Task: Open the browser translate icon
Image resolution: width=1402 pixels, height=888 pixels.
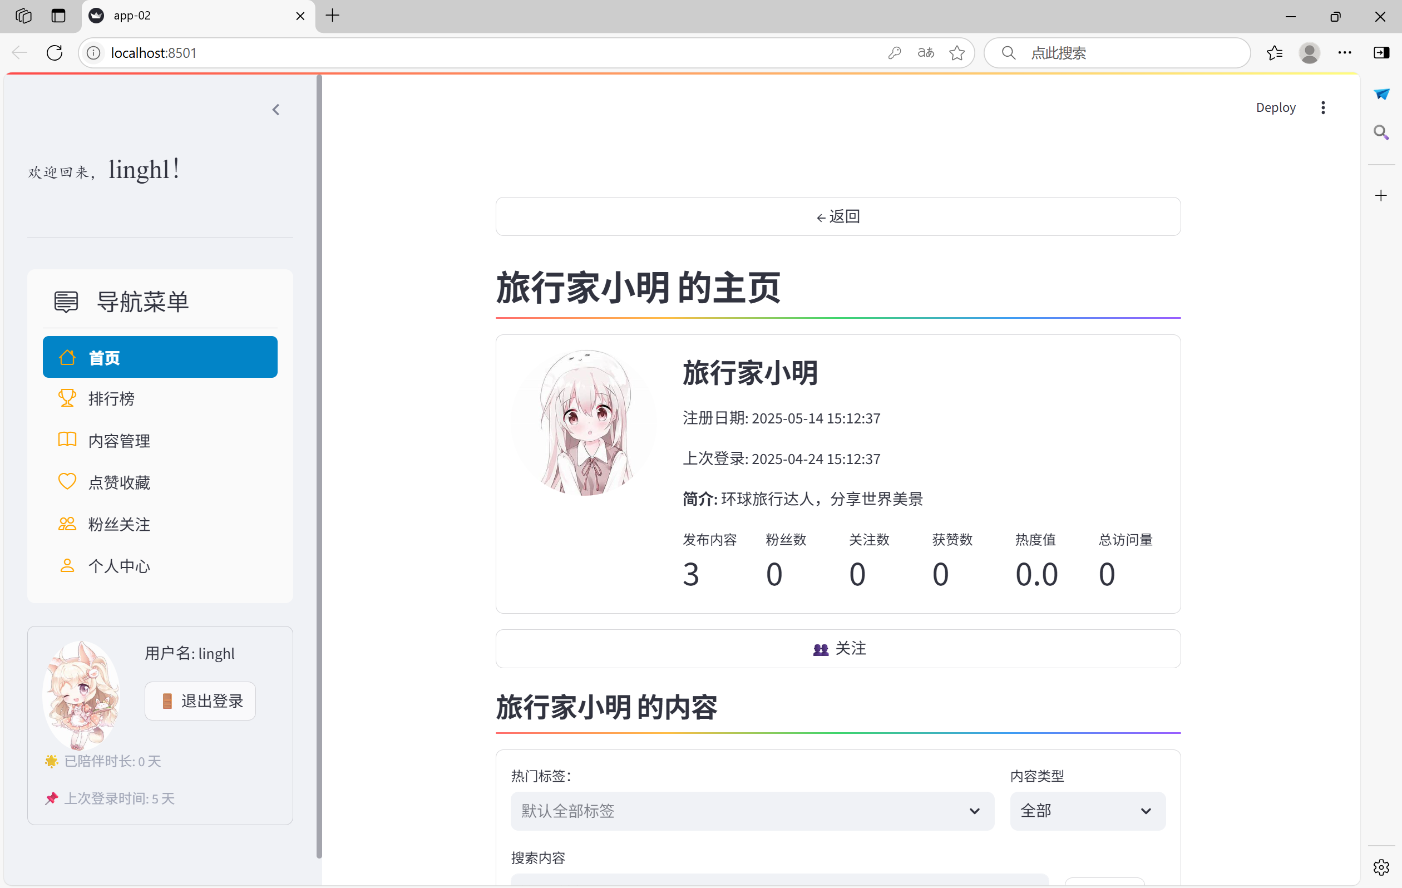Action: [926, 53]
